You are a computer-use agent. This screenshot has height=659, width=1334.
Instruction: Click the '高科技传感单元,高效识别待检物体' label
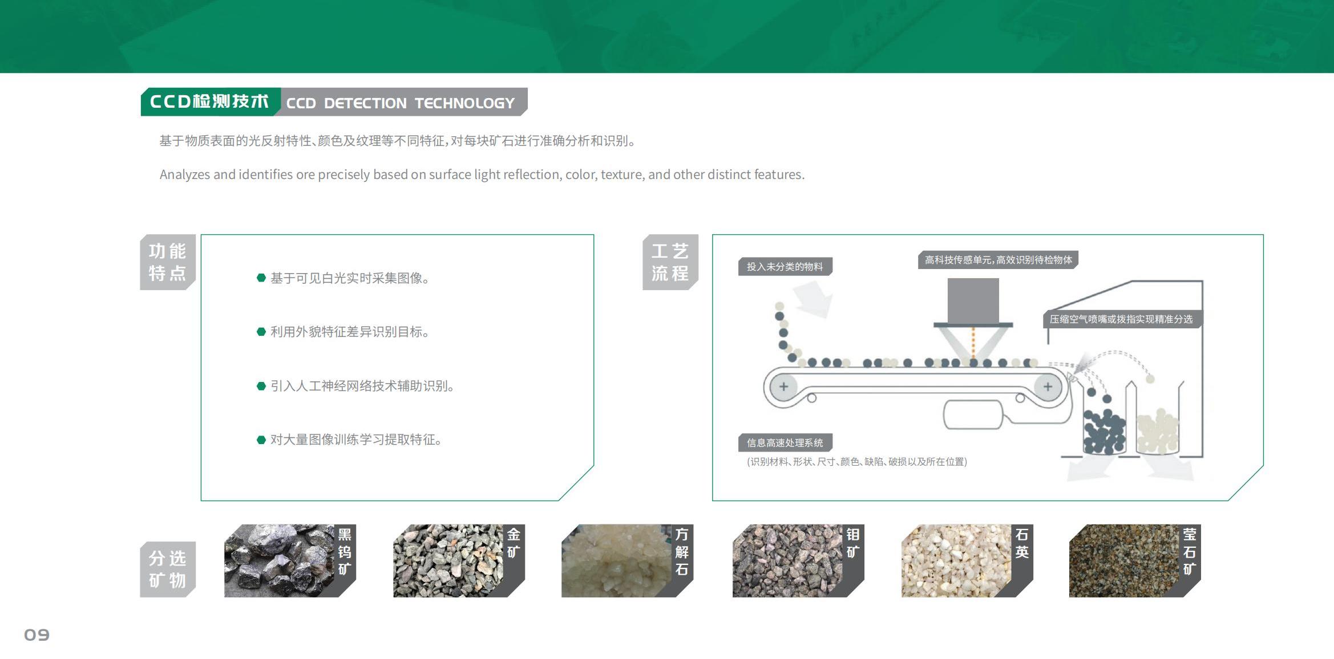click(x=999, y=260)
